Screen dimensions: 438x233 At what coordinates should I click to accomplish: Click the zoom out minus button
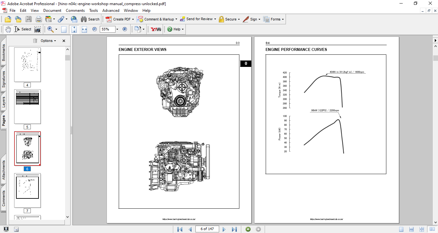coord(95,29)
